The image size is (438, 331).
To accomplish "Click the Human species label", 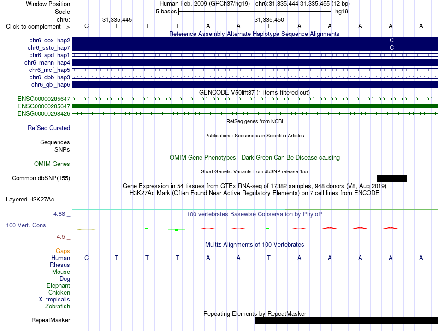I will [60, 258].
